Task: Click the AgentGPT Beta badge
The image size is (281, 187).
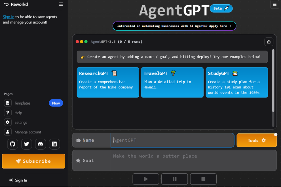Action: pyautogui.click(x=221, y=8)
